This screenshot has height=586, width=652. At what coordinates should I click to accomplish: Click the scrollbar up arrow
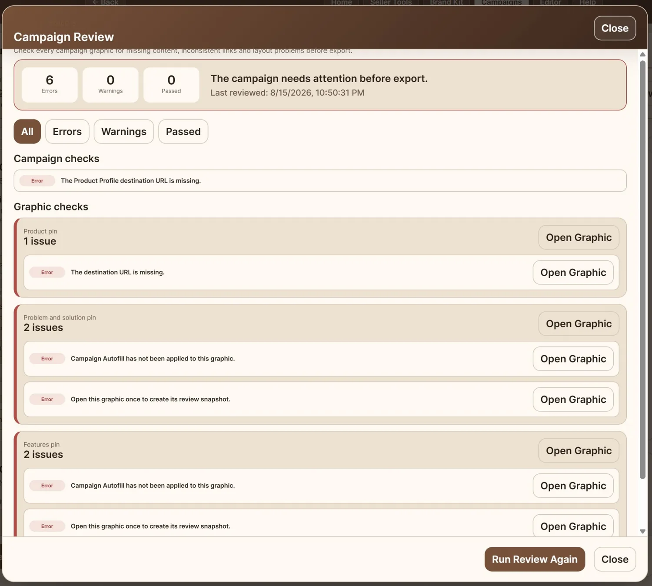pos(642,54)
